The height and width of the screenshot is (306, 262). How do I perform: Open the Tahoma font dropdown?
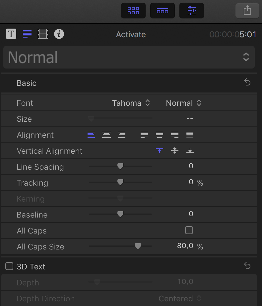pos(131,103)
